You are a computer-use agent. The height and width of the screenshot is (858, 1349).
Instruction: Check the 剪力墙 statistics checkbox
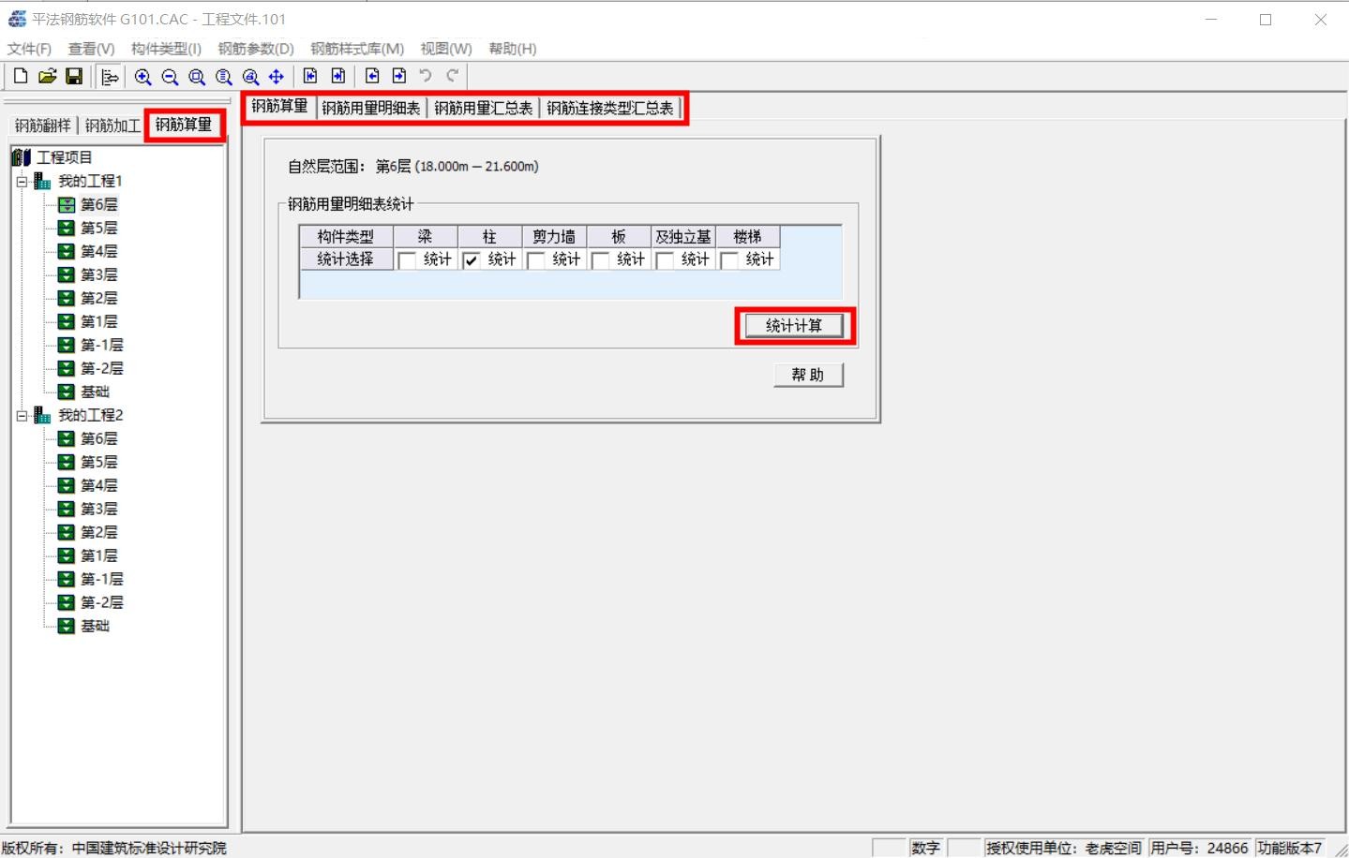pos(536,260)
